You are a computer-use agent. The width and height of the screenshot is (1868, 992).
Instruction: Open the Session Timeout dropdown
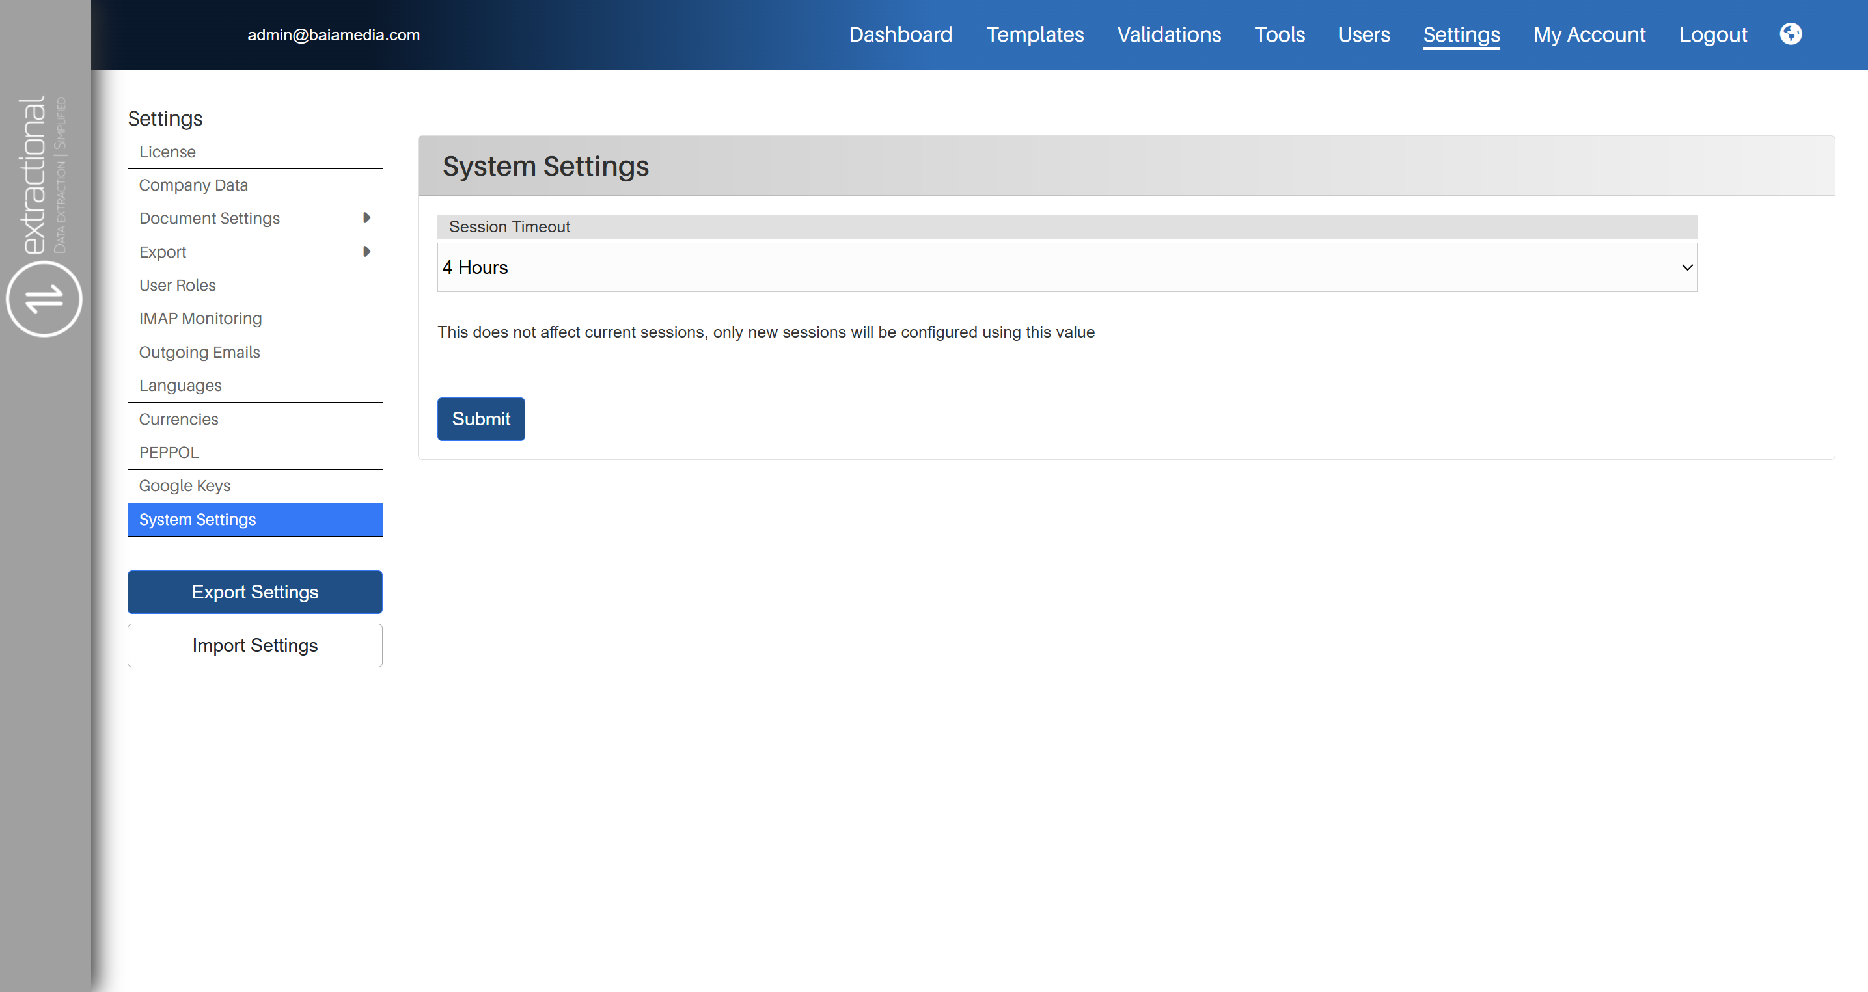point(1067,267)
